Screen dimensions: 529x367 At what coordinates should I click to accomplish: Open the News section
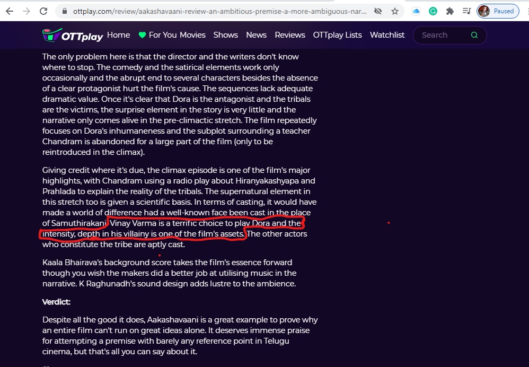[256, 35]
